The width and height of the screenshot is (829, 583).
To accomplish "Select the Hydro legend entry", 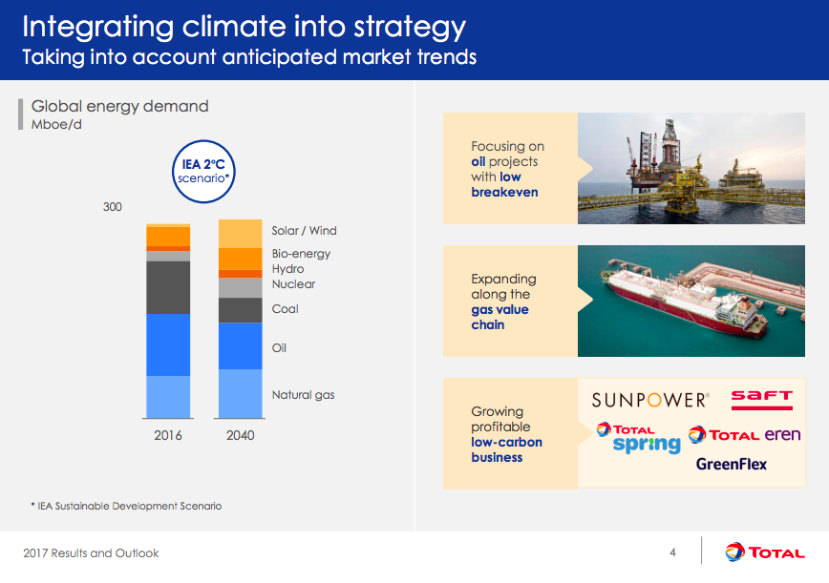I will 287,269.
